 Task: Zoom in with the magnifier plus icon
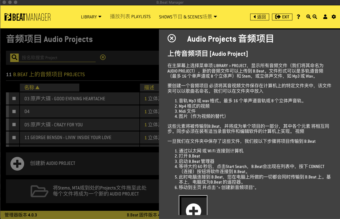309,17
